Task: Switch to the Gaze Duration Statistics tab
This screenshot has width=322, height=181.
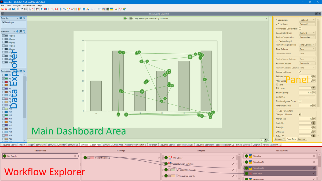Action: coord(136,145)
